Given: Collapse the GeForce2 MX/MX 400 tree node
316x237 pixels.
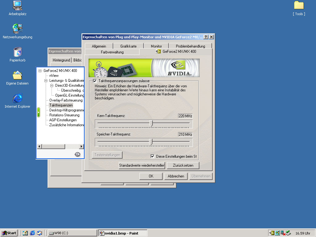Looking at the screenshot, I should [x=40, y=71].
